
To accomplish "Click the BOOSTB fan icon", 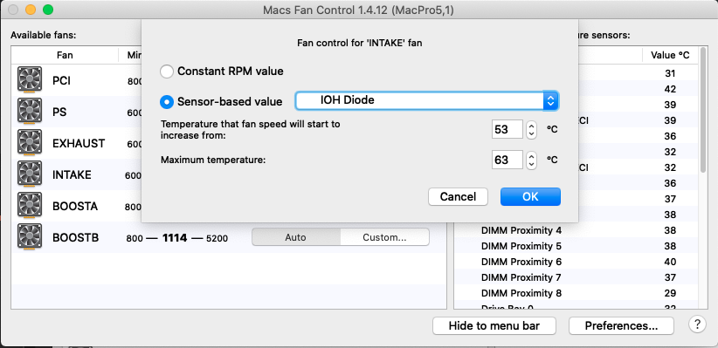I will coord(30,237).
